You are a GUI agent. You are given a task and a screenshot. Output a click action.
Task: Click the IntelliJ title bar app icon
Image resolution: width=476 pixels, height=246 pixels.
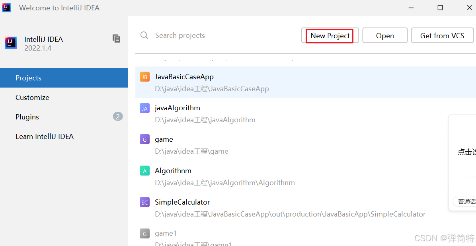click(7, 8)
